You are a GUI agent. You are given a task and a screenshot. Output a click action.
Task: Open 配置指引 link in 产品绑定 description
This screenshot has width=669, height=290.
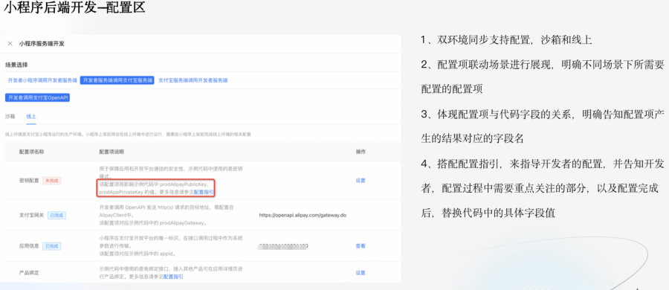coord(173,277)
